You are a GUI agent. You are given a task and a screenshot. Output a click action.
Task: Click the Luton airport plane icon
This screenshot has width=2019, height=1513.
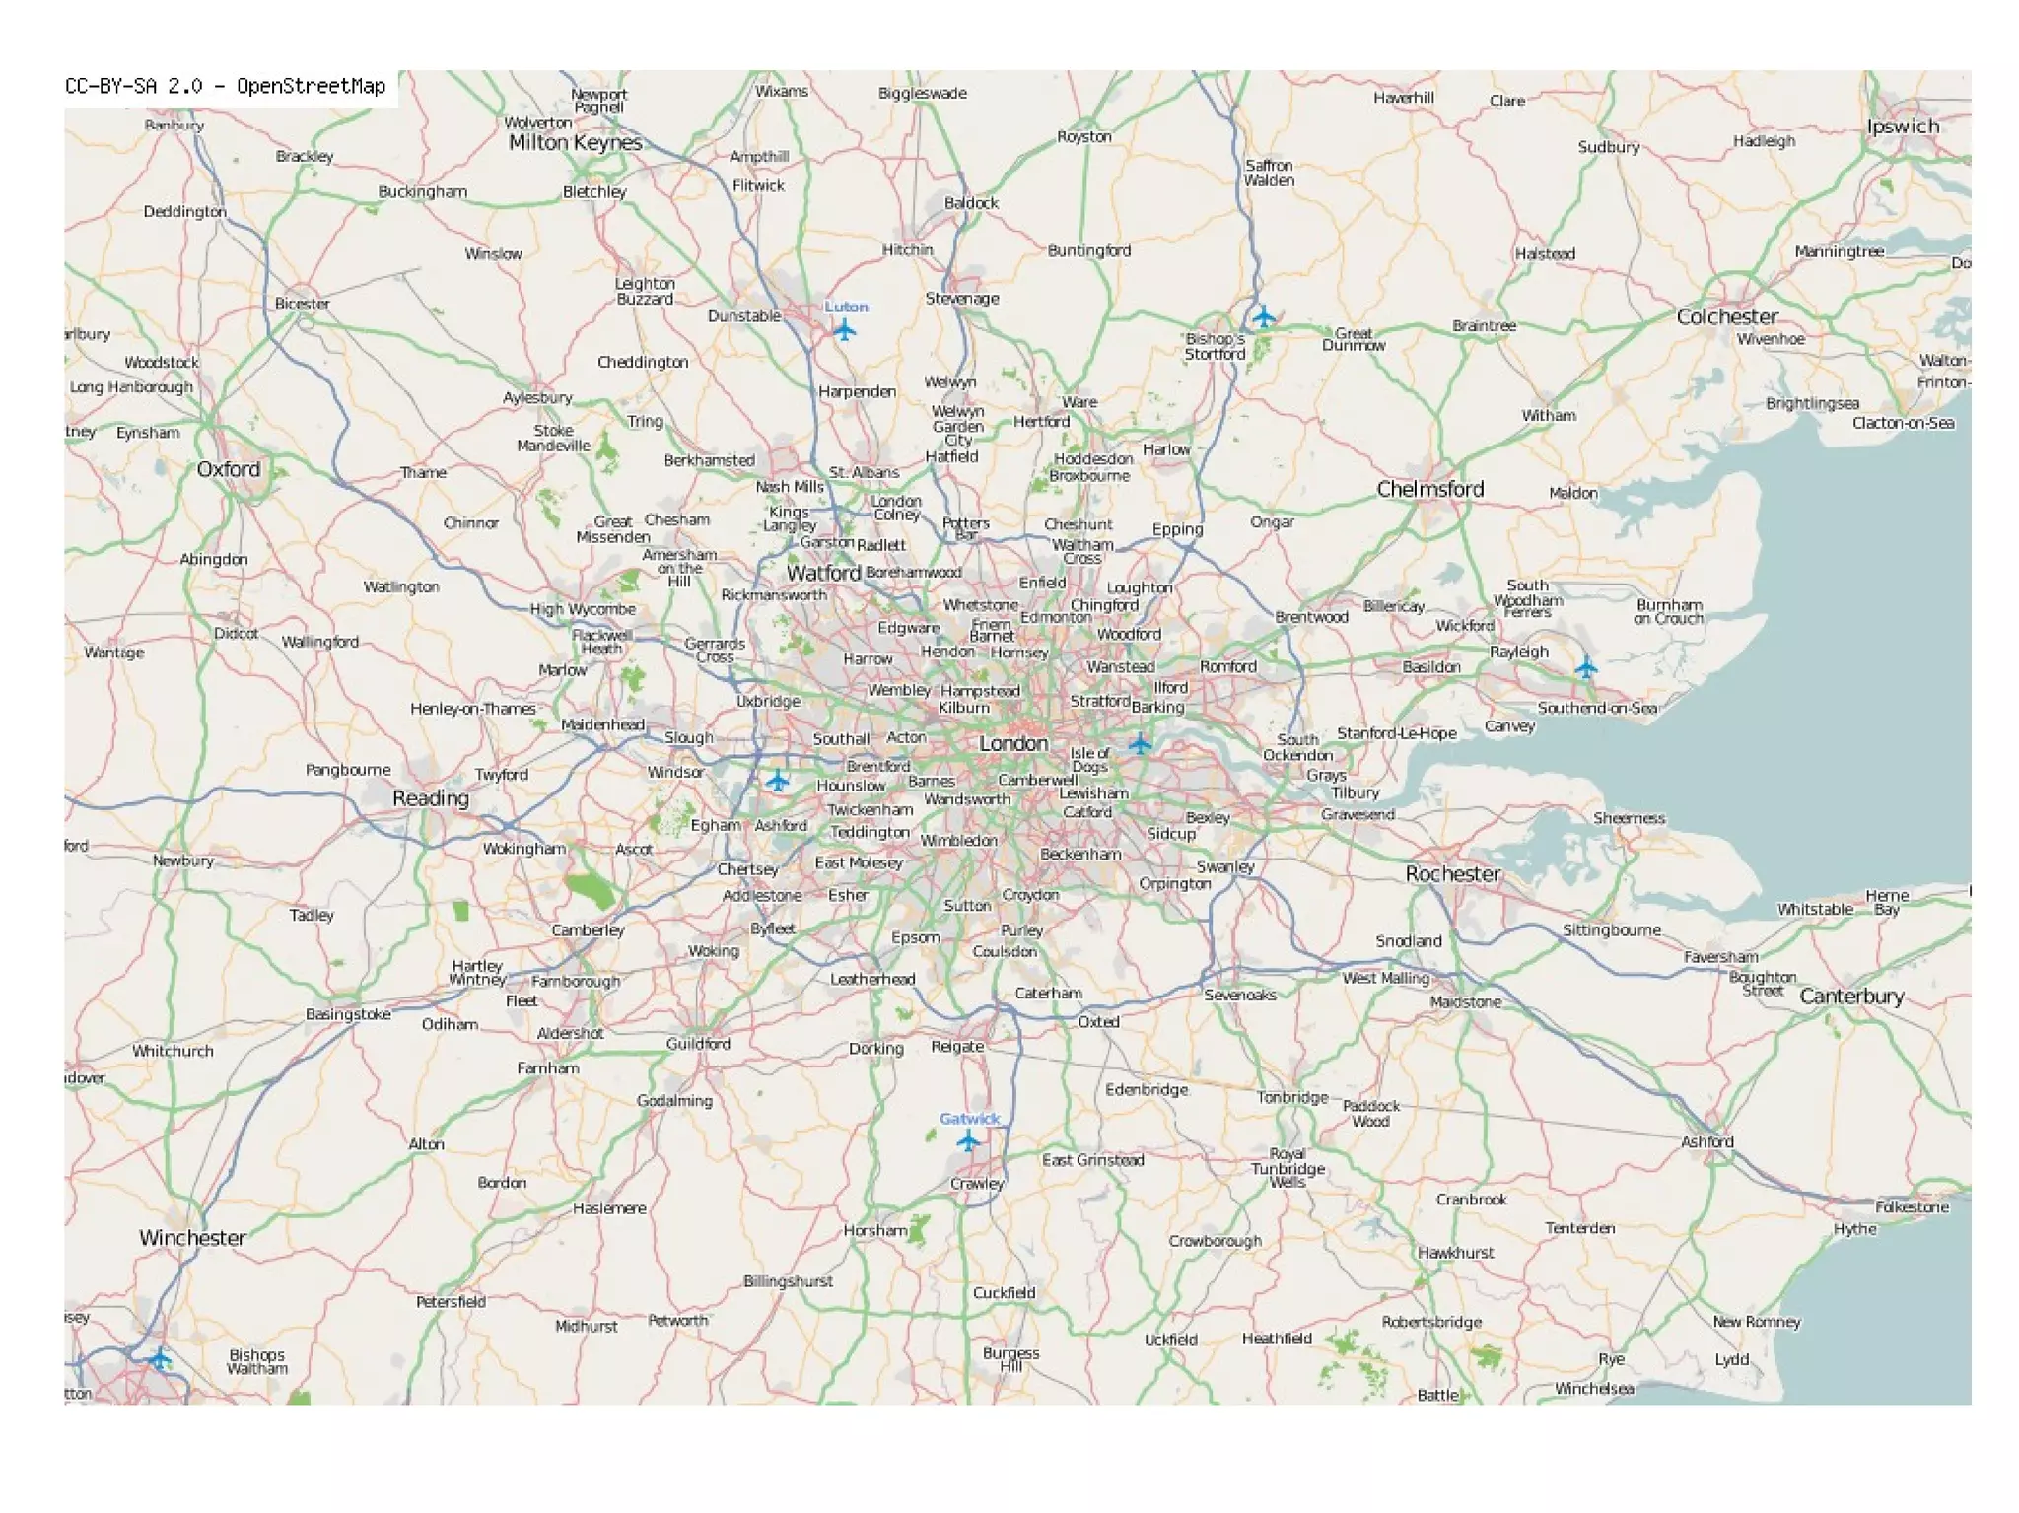[x=844, y=330]
